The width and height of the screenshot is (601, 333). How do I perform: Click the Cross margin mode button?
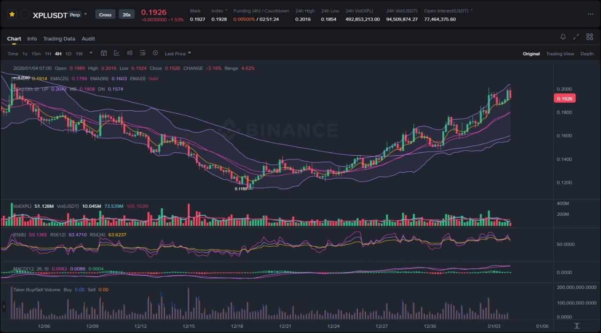click(x=105, y=15)
